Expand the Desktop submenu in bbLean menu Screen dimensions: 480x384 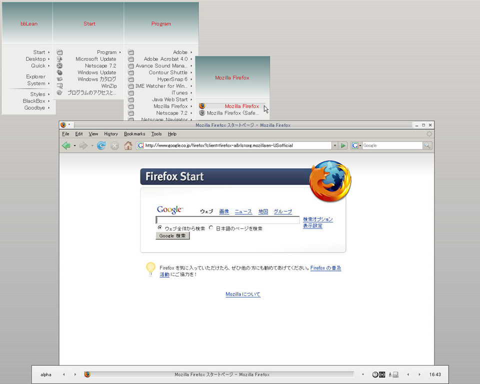point(37,59)
